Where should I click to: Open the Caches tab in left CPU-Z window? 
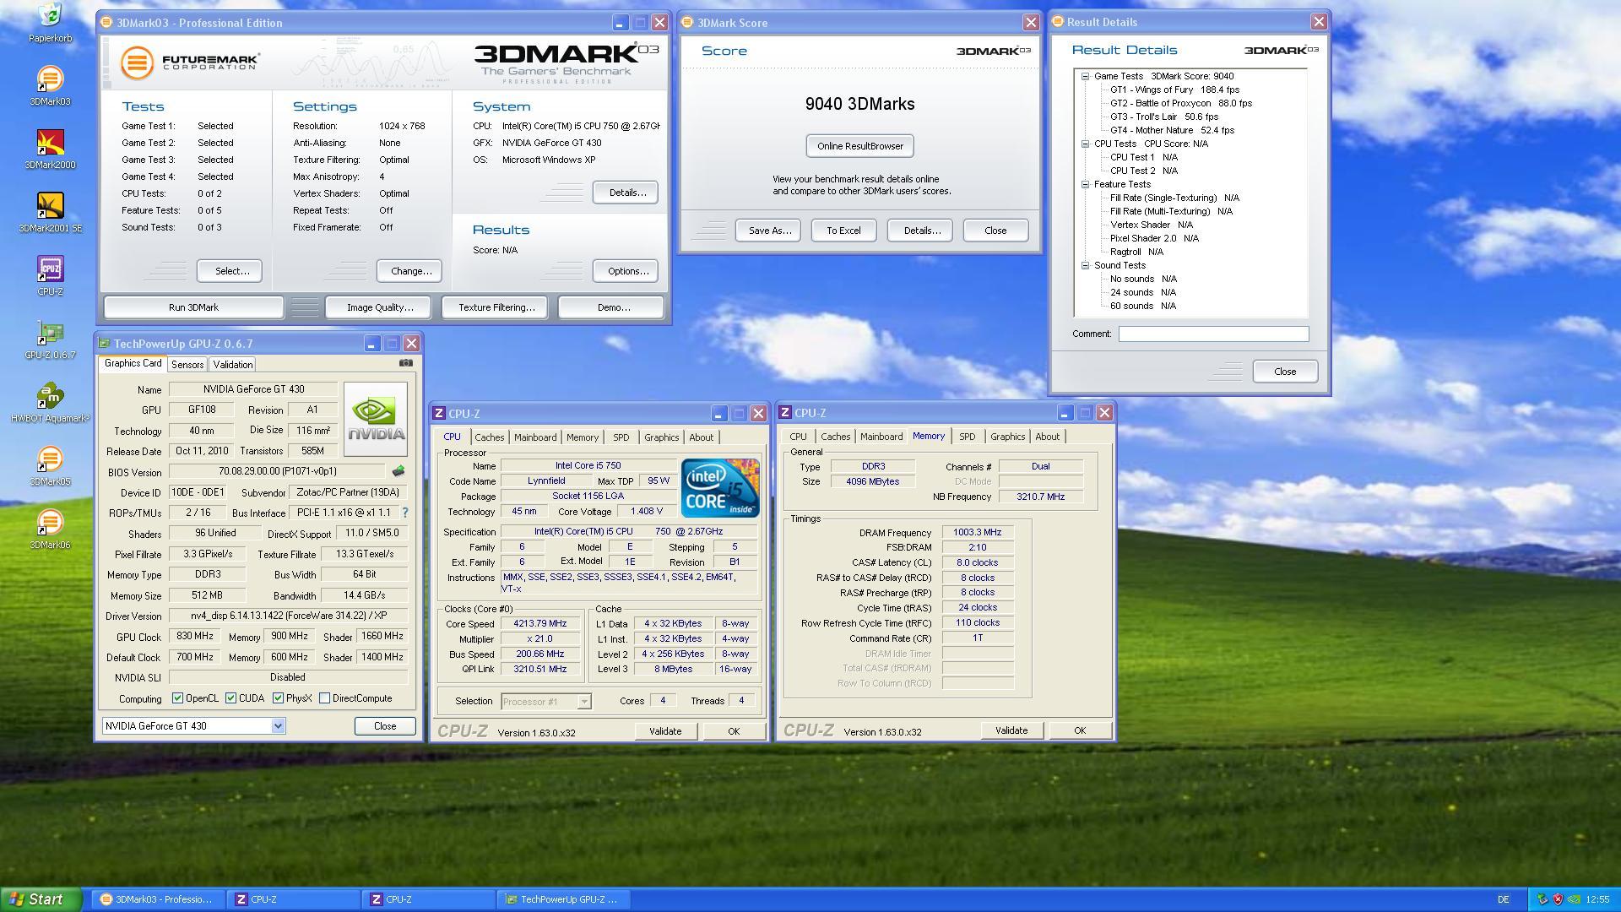click(489, 437)
